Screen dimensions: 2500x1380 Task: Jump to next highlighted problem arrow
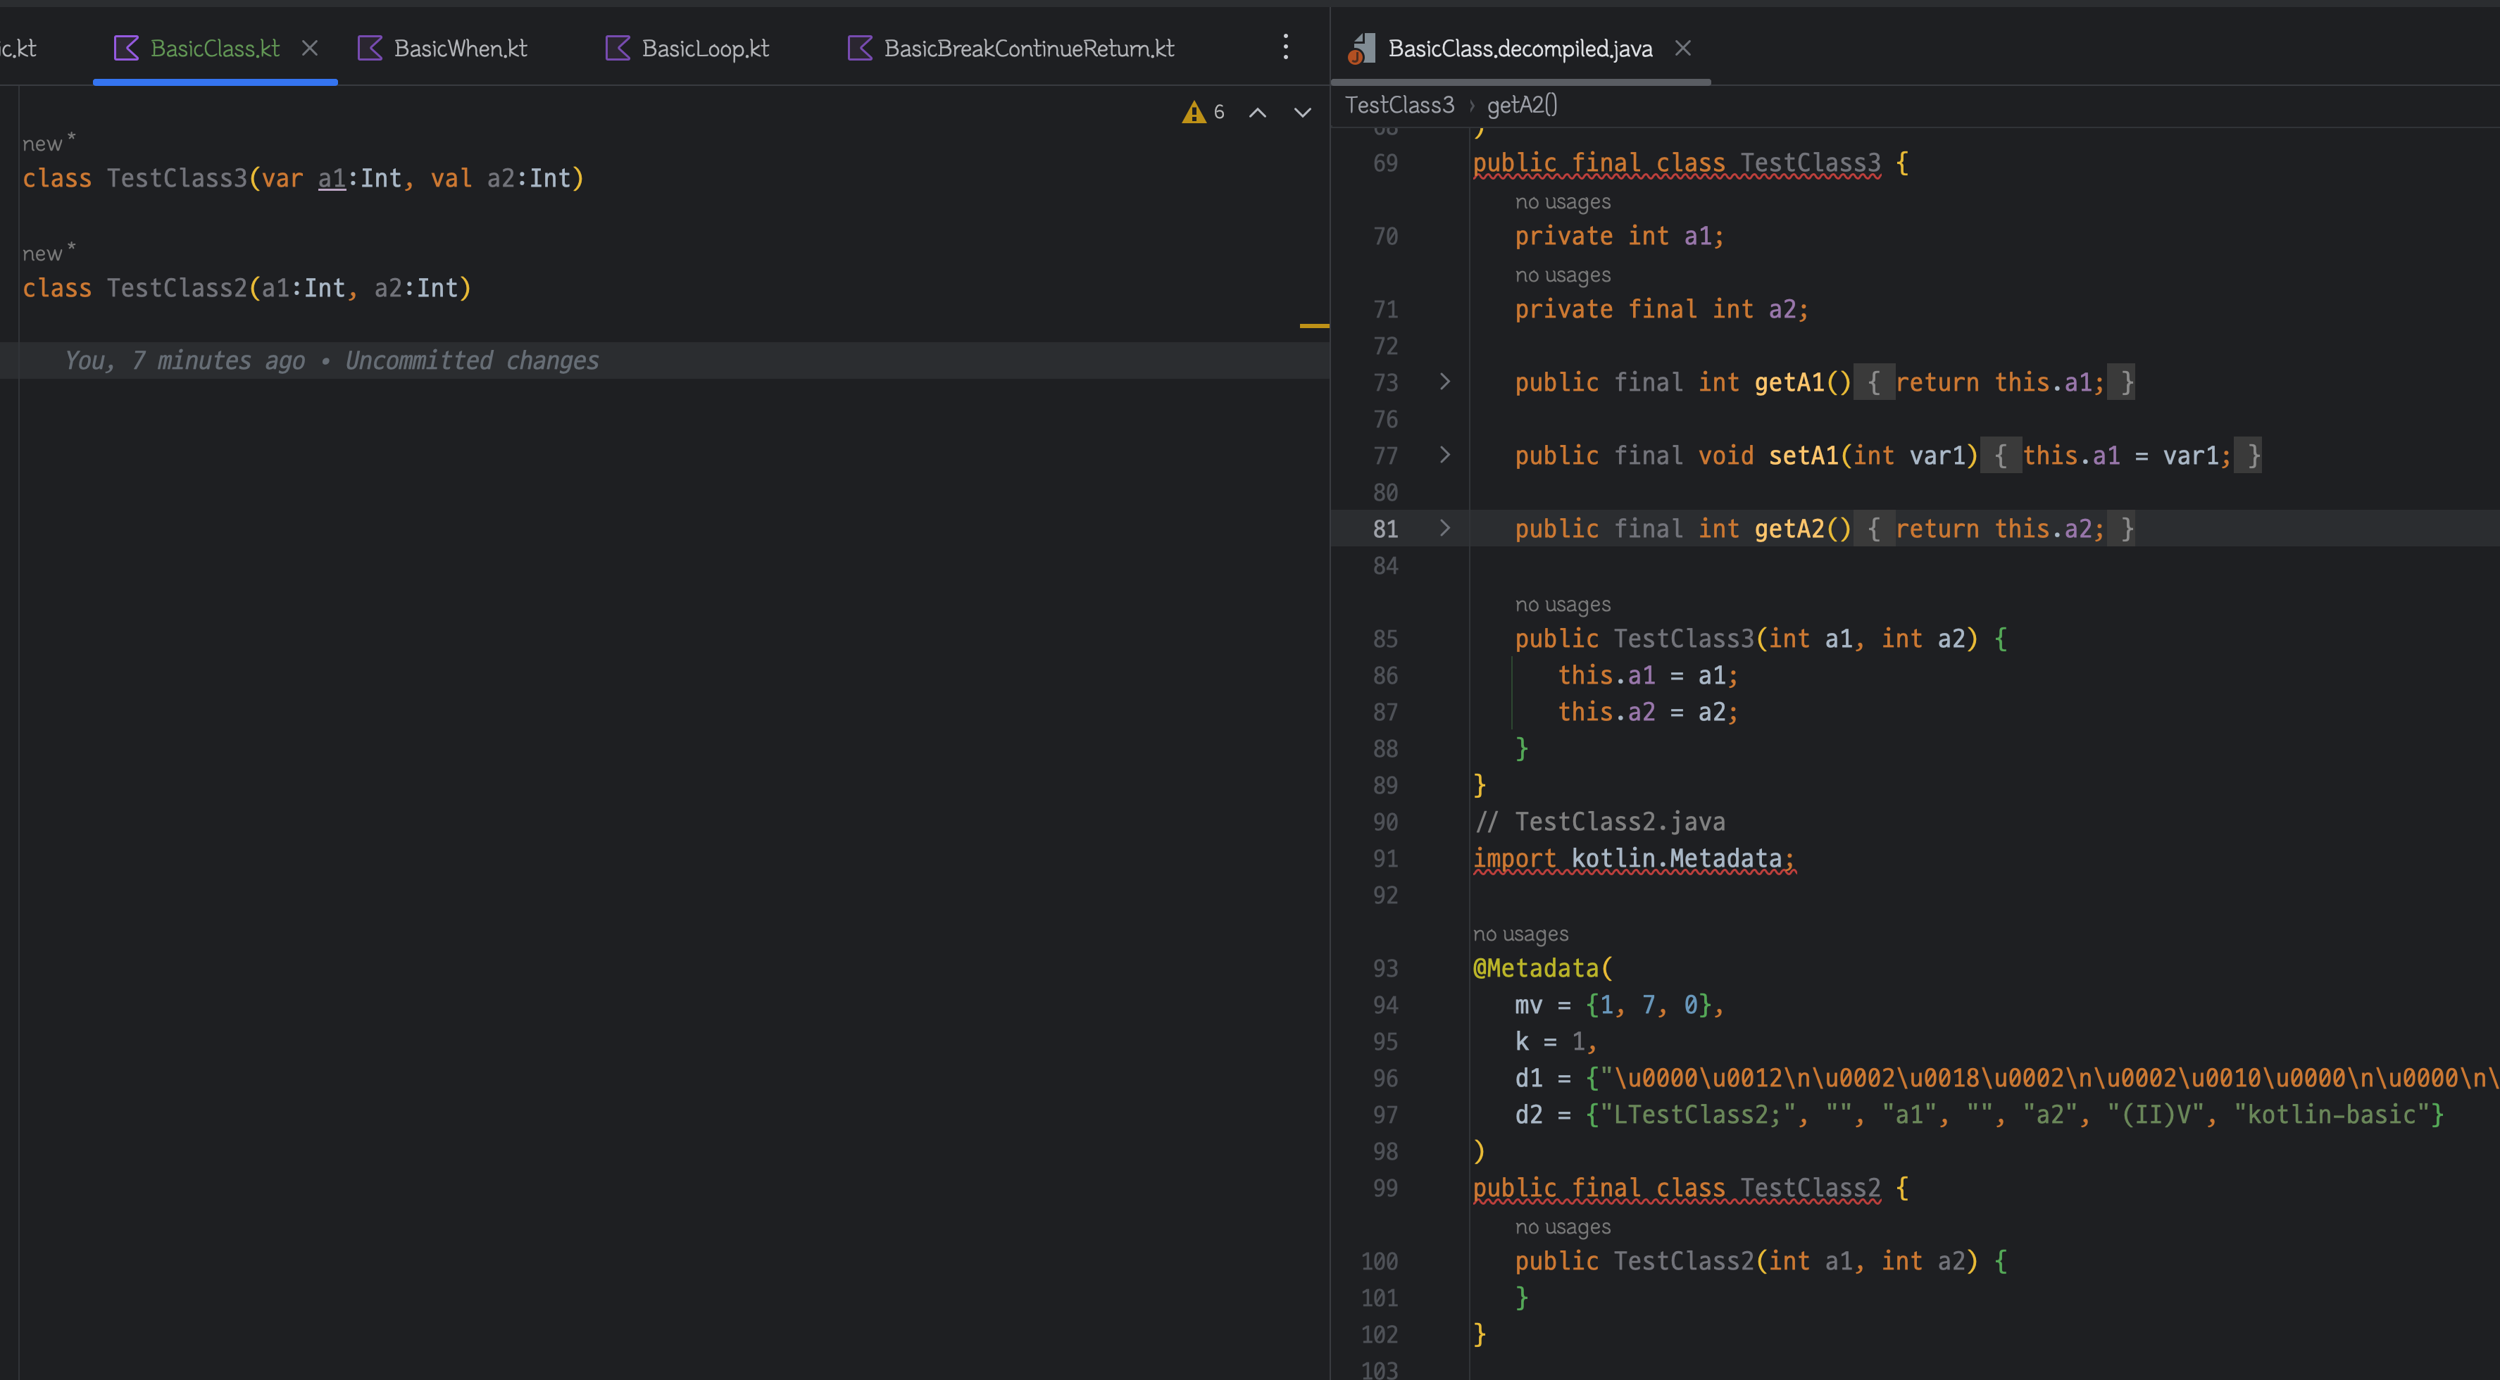tap(1302, 113)
